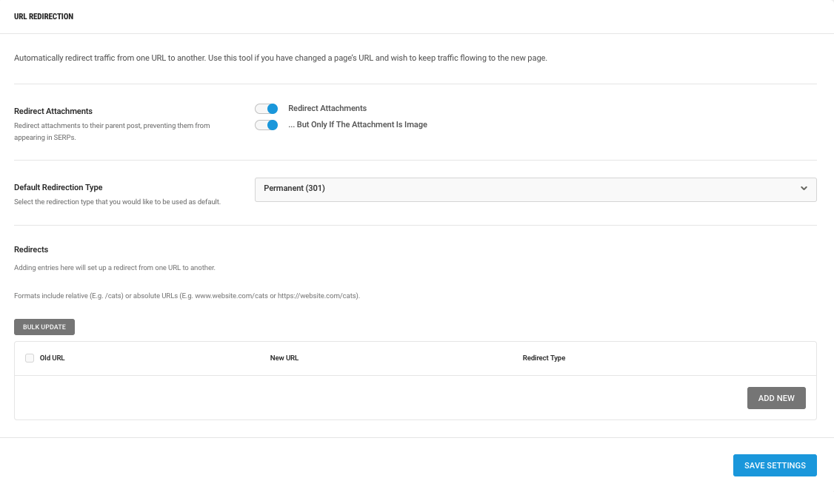Add a new redirect with Add New
This screenshot has height=492, width=834.
tap(776, 398)
